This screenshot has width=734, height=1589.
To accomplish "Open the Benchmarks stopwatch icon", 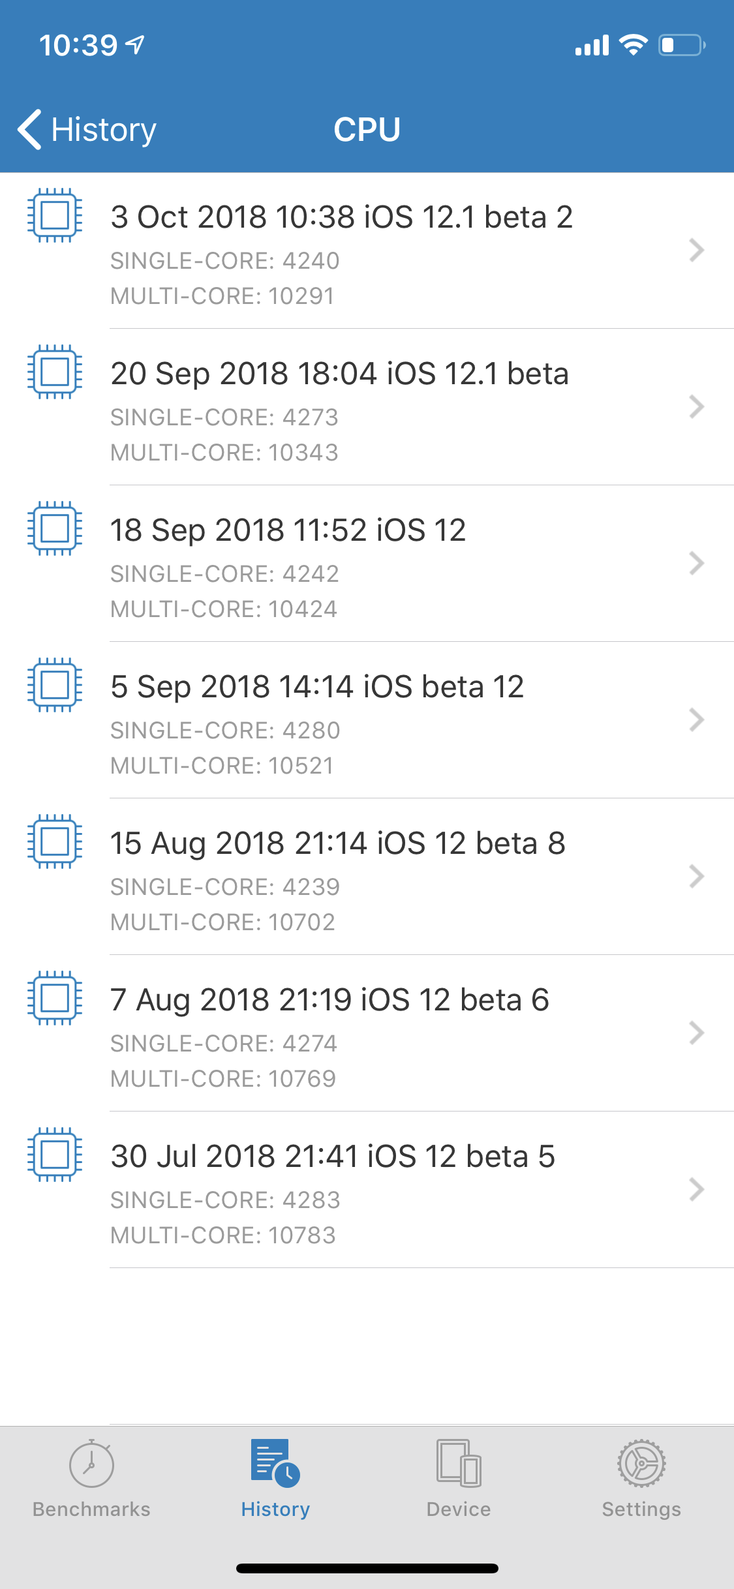I will (91, 1464).
